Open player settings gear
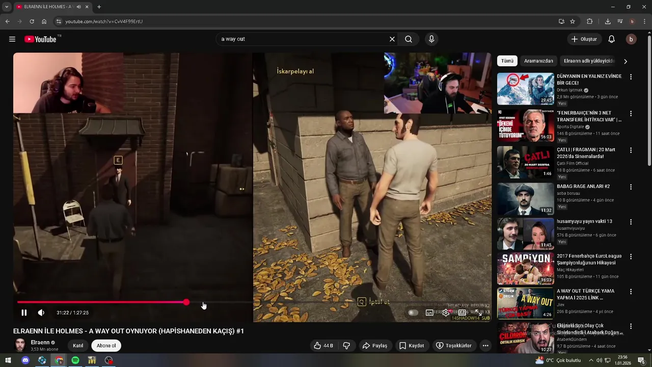This screenshot has width=652, height=367. 446,312
